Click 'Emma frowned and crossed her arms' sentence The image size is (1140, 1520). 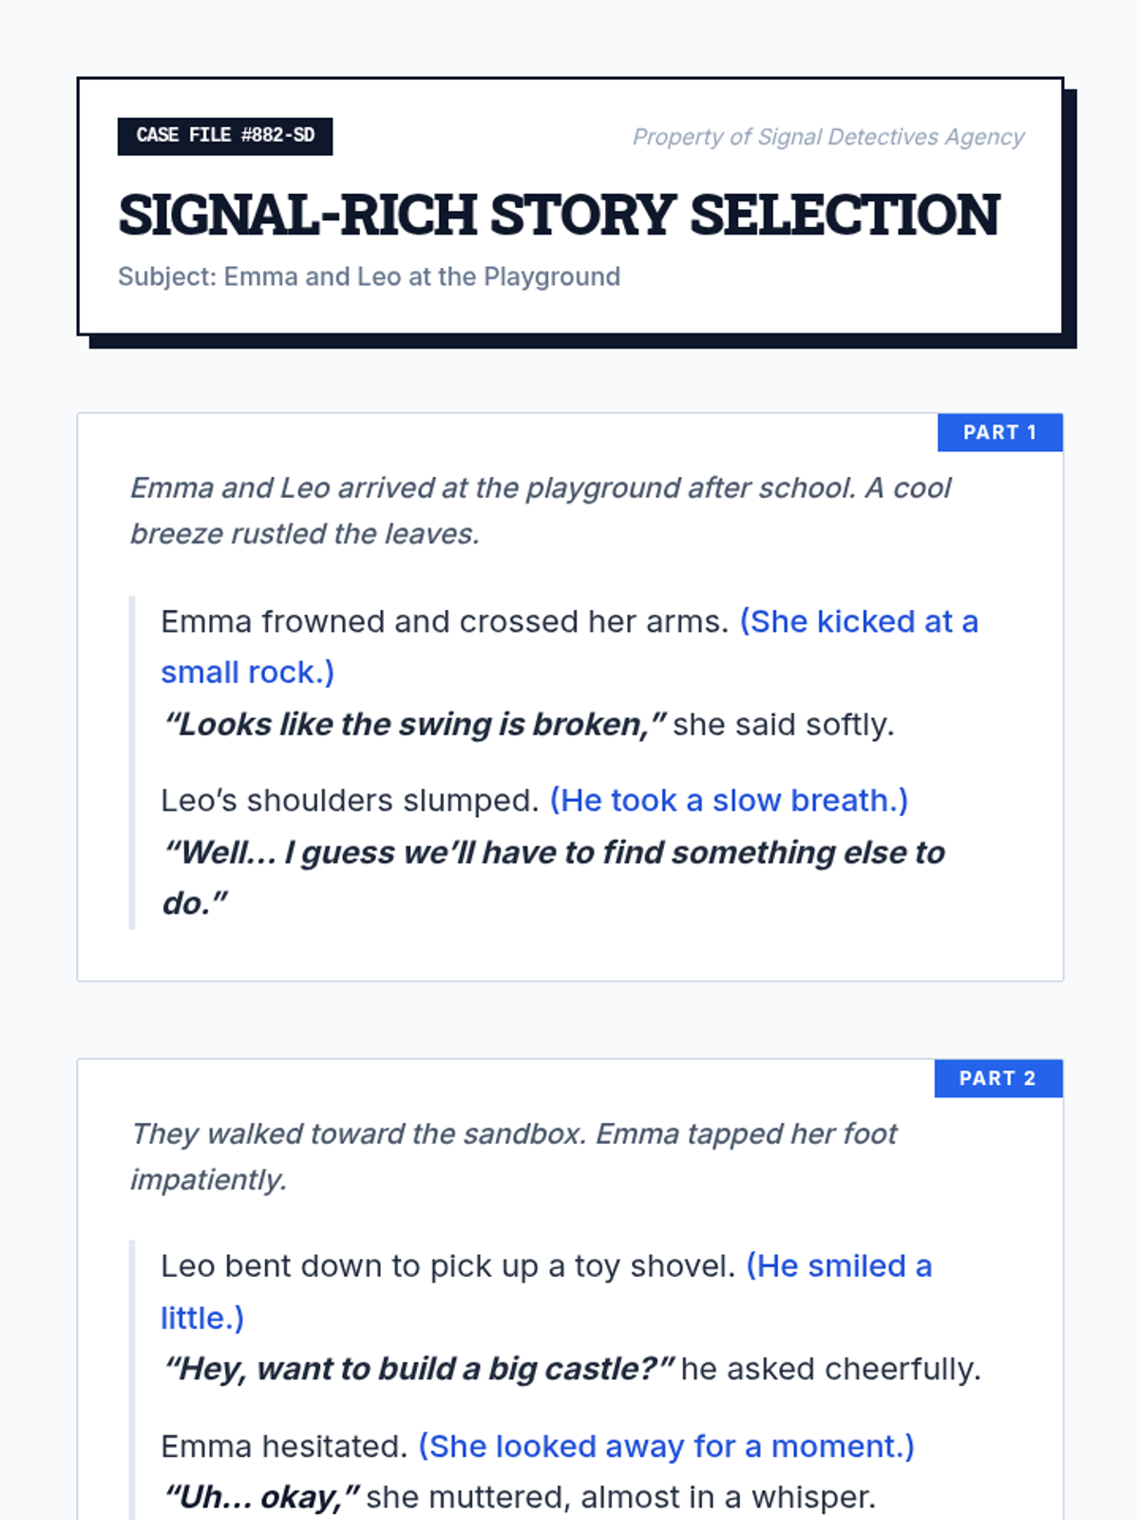[445, 621]
